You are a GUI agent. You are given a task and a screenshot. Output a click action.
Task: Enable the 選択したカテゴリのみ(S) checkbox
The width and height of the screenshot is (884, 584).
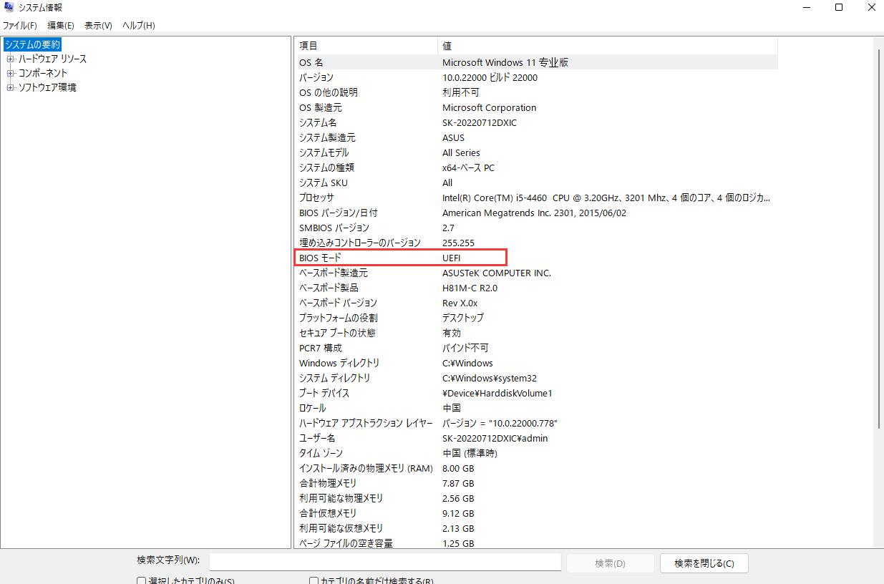pos(140,579)
